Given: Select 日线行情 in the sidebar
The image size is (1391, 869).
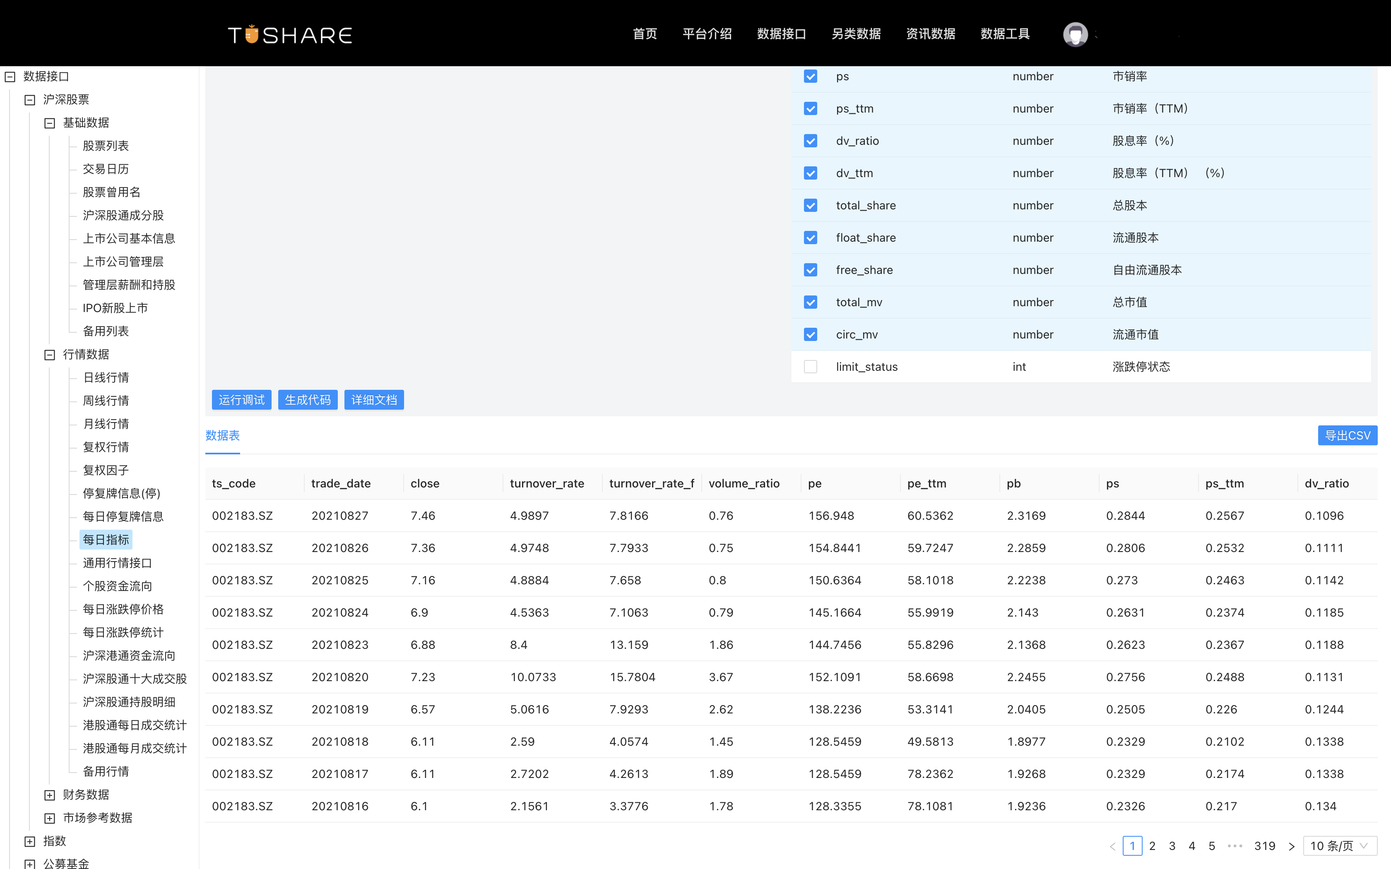Looking at the screenshot, I should click(106, 377).
